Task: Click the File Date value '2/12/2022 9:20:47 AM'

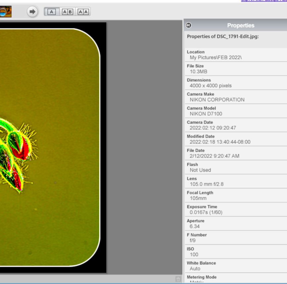Action: coord(215,156)
